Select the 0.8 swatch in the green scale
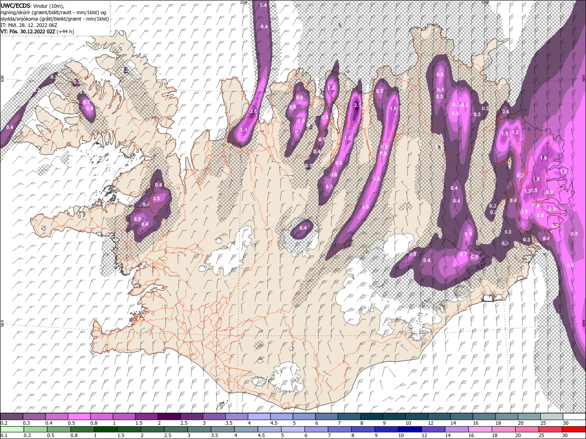586x439 pixels. click(82, 429)
